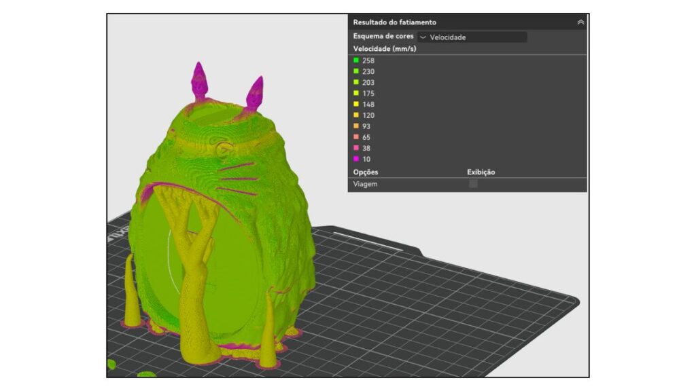
Task: Click the 175 mm/s color swatch
Action: 356,93
